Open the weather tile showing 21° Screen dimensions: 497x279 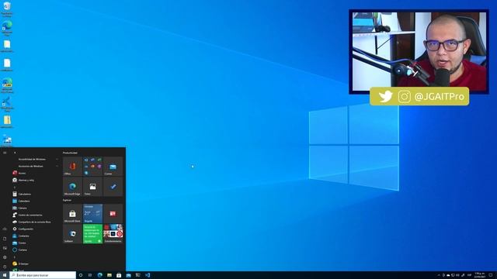click(92, 214)
